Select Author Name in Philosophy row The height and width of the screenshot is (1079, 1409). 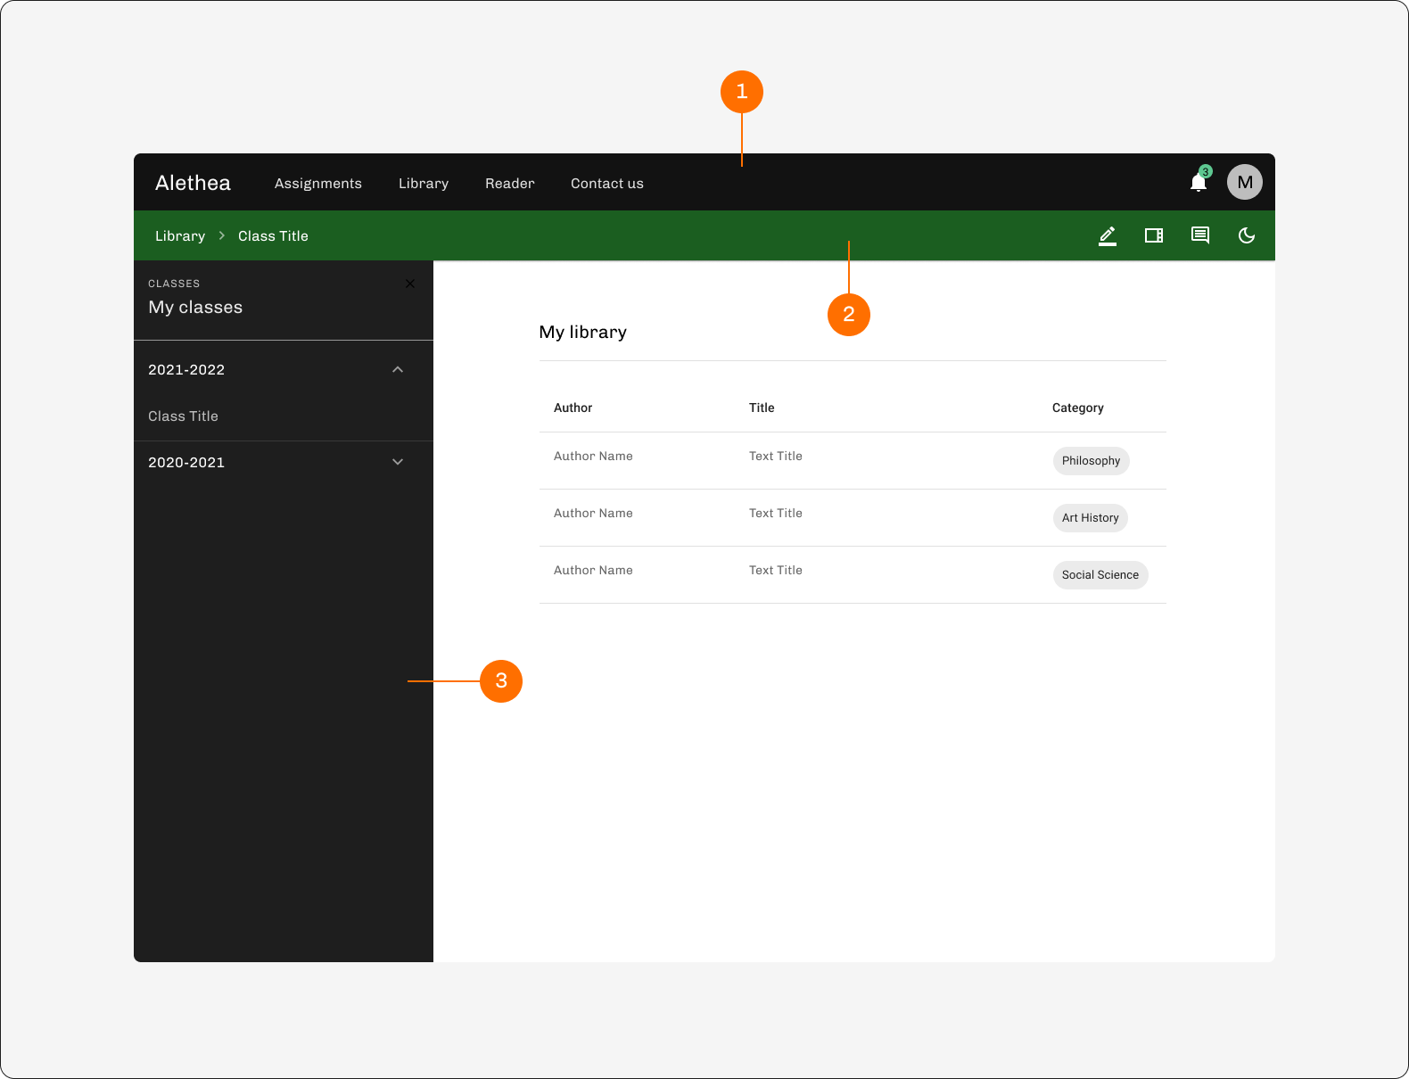tap(593, 456)
